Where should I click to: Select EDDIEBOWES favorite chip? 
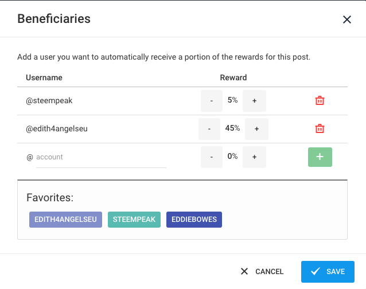coord(194,220)
